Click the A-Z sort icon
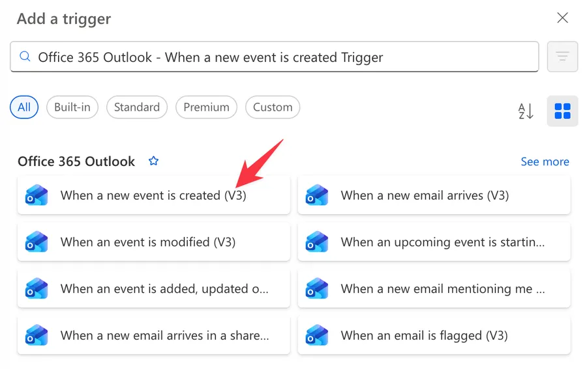This screenshot has height=369, width=587. click(526, 111)
